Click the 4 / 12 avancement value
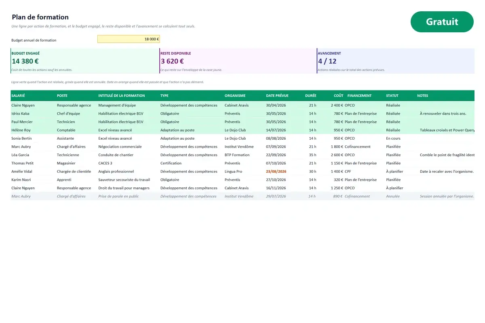 click(x=327, y=61)
